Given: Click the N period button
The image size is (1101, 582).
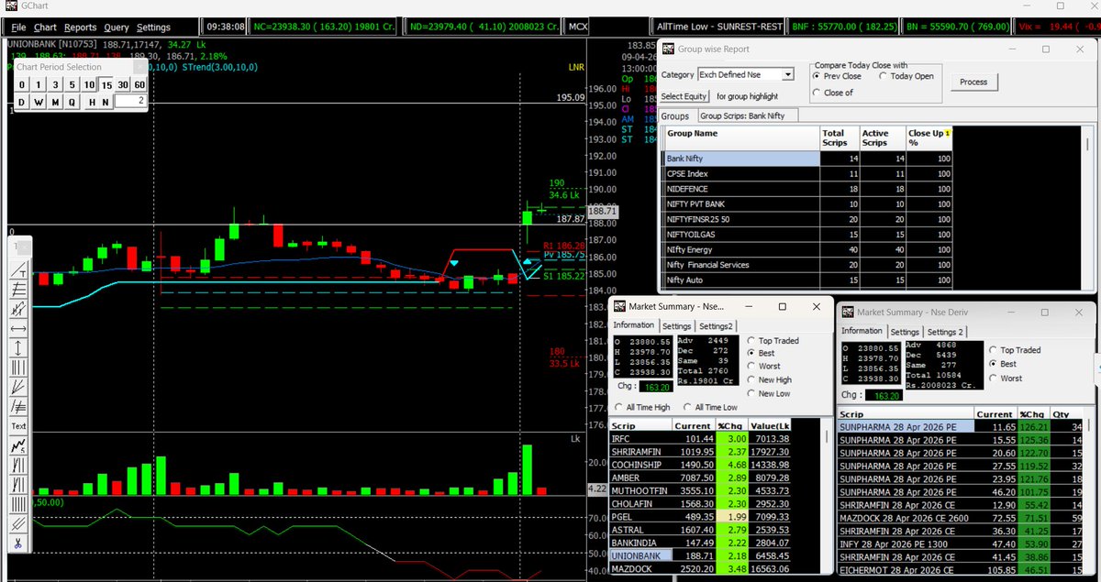Looking at the screenshot, I should click(106, 102).
